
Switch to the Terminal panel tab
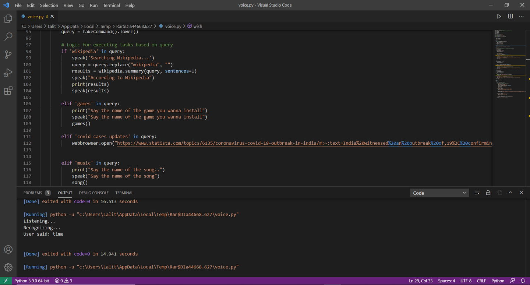(124, 193)
